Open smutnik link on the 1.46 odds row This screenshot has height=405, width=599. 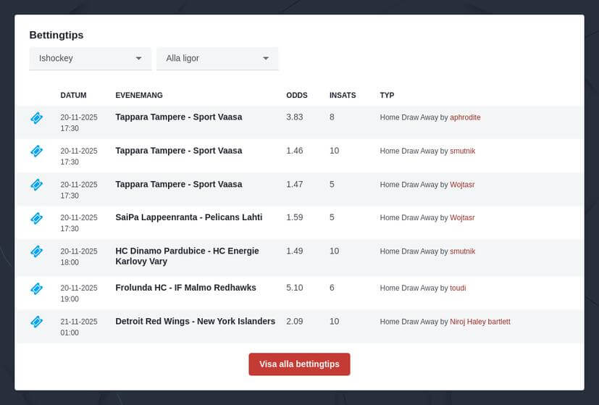coord(462,151)
